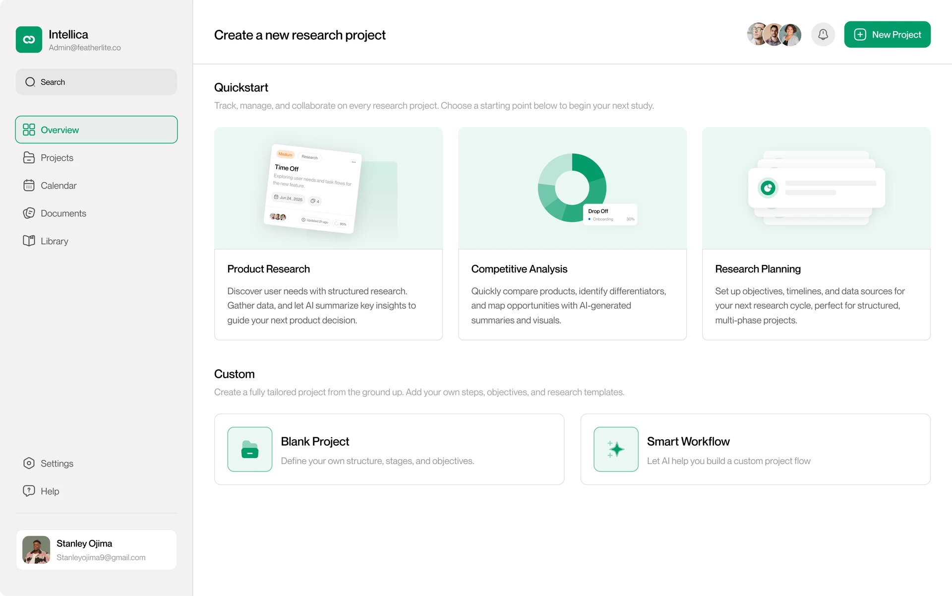
Task: Click the Library book icon
Action: (29, 241)
